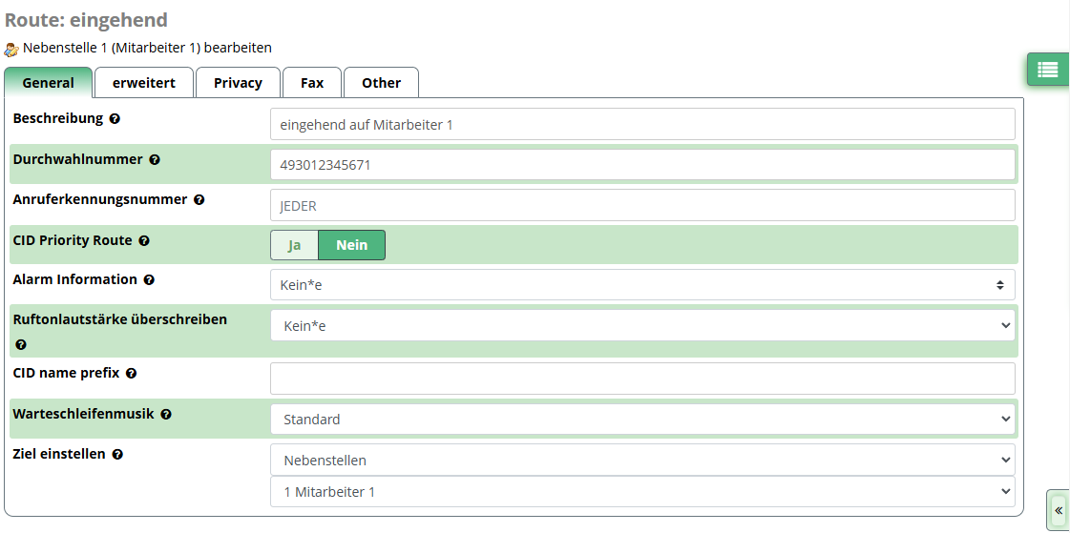Click CID name prefix help icon
Screen dimensions: 1070x533
coord(132,374)
